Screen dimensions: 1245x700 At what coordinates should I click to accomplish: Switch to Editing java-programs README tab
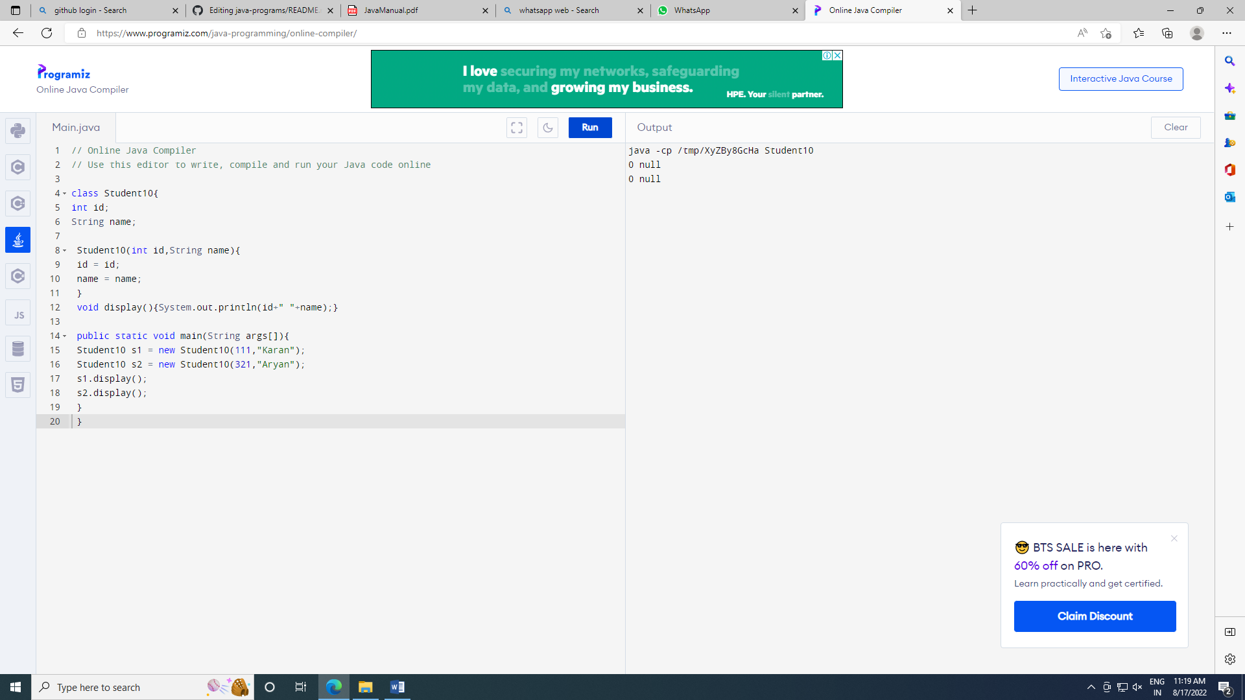coord(263,10)
